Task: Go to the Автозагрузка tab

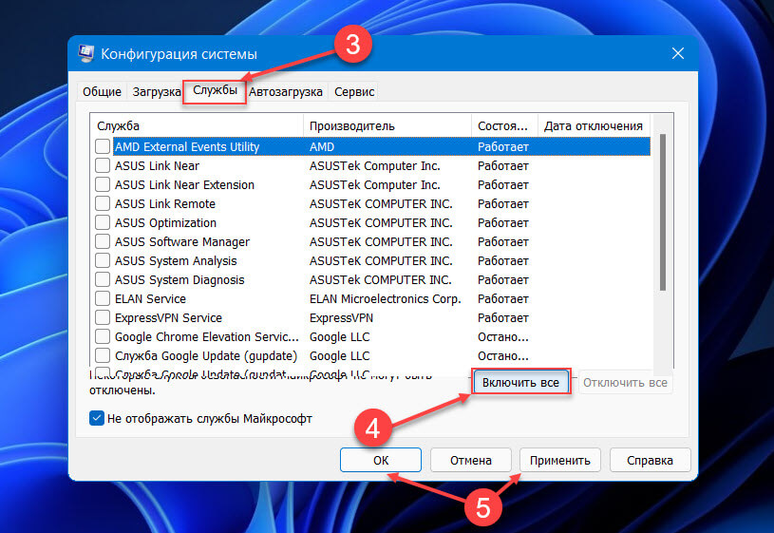Action: click(285, 92)
